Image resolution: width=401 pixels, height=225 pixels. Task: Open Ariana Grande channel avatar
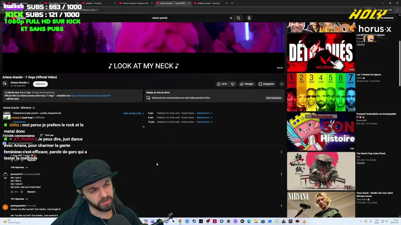point(5,84)
